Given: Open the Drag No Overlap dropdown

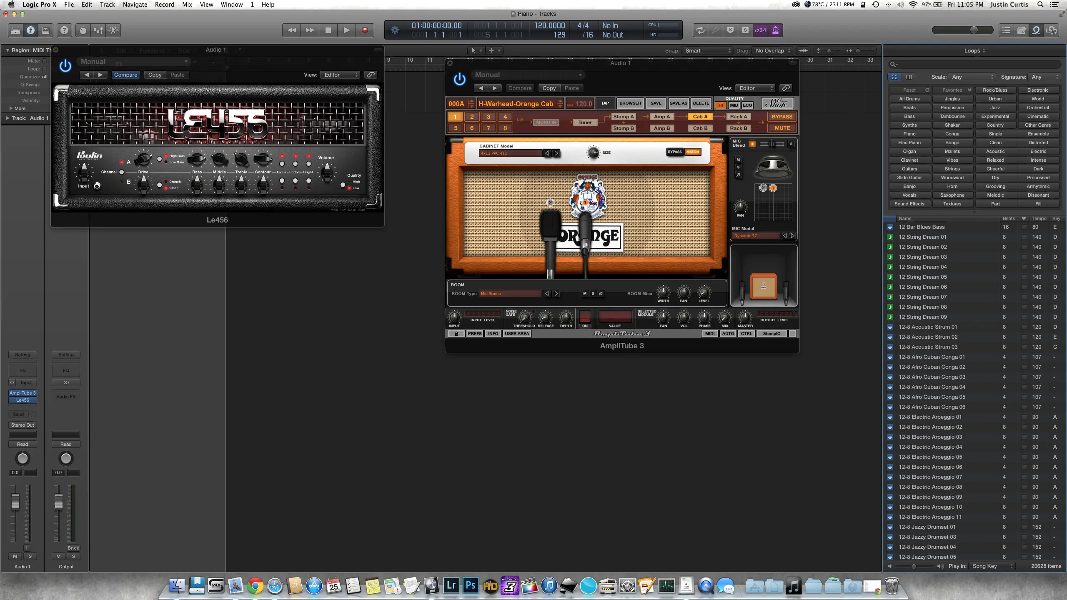Looking at the screenshot, I should point(773,50).
